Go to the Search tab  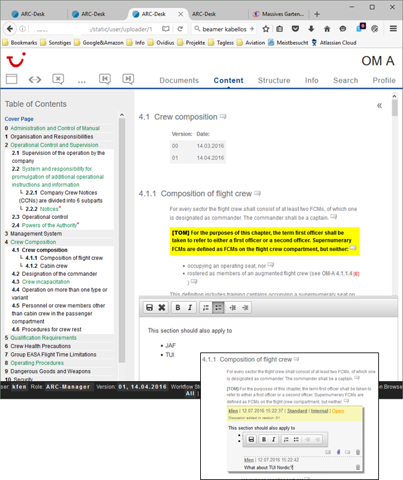pyautogui.click(x=345, y=80)
